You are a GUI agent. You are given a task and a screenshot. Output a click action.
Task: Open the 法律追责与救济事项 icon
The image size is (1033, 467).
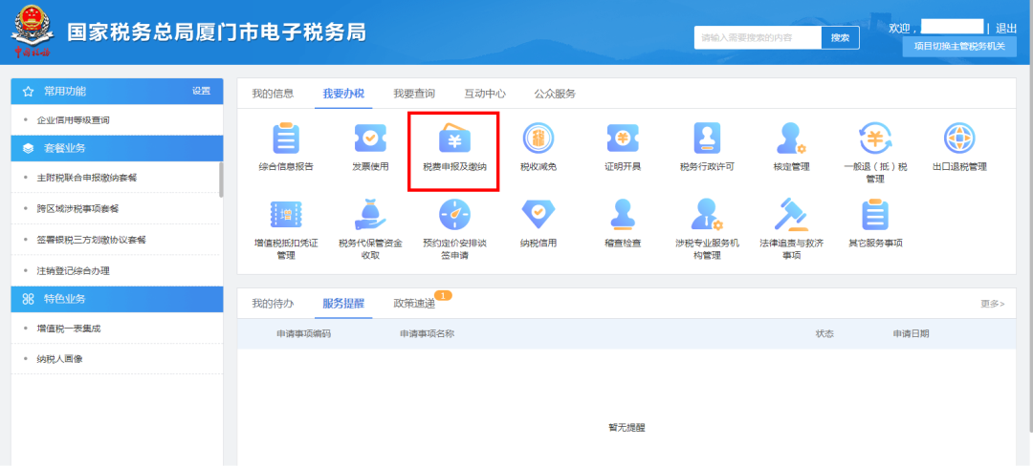click(791, 215)
